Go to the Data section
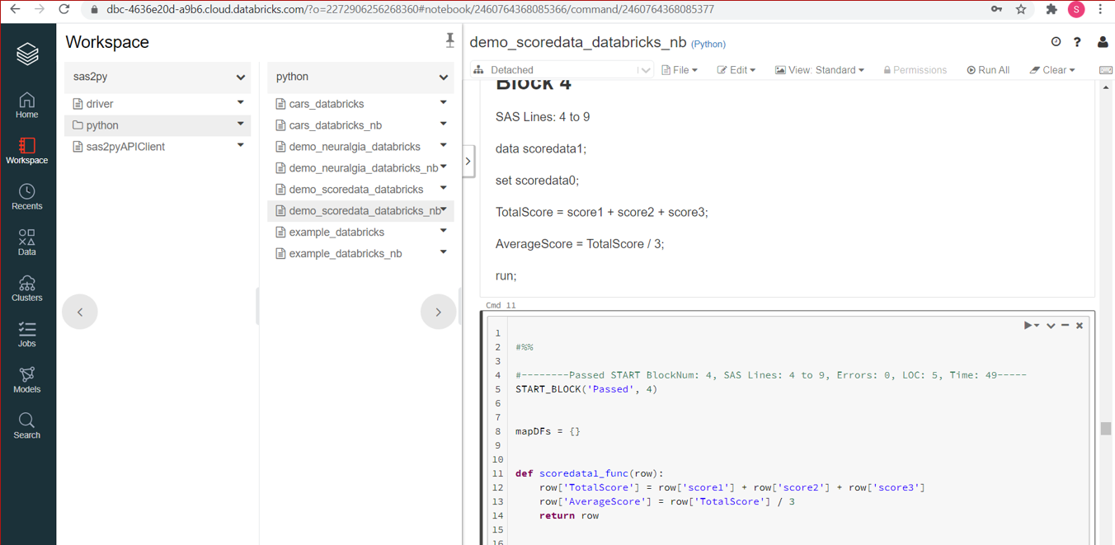This screenshot has width=1115, height=545. coord(26,242)
